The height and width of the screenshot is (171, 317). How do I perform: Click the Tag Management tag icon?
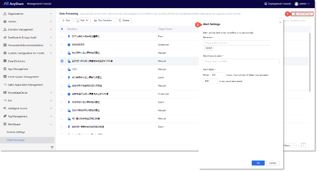5,116
